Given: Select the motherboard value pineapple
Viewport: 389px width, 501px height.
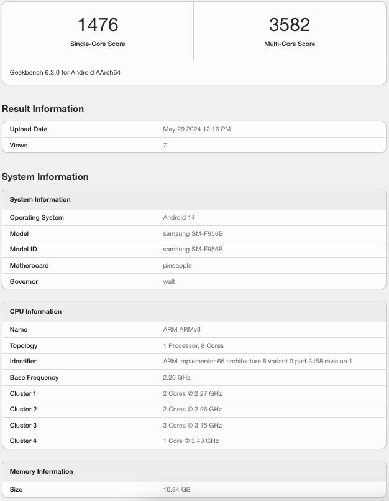Looking at the screenshot, I should (178, 265).
